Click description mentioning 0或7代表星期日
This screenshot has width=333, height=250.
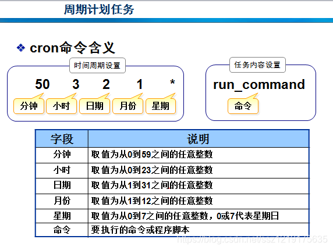click(185, 216)
